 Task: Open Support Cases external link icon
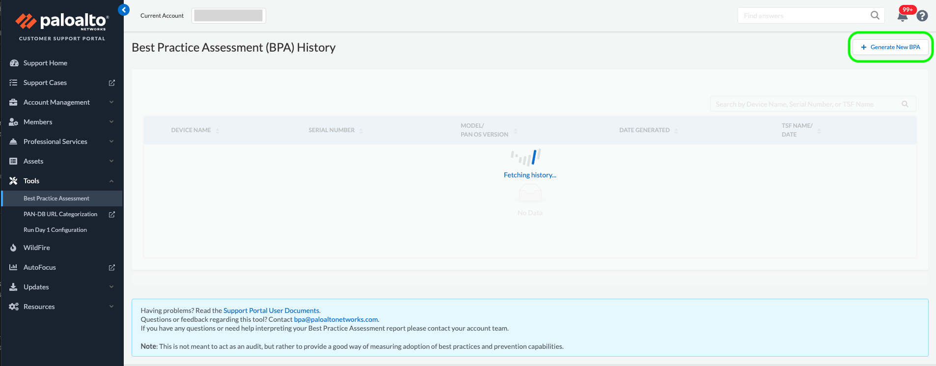tap(112, 83)
